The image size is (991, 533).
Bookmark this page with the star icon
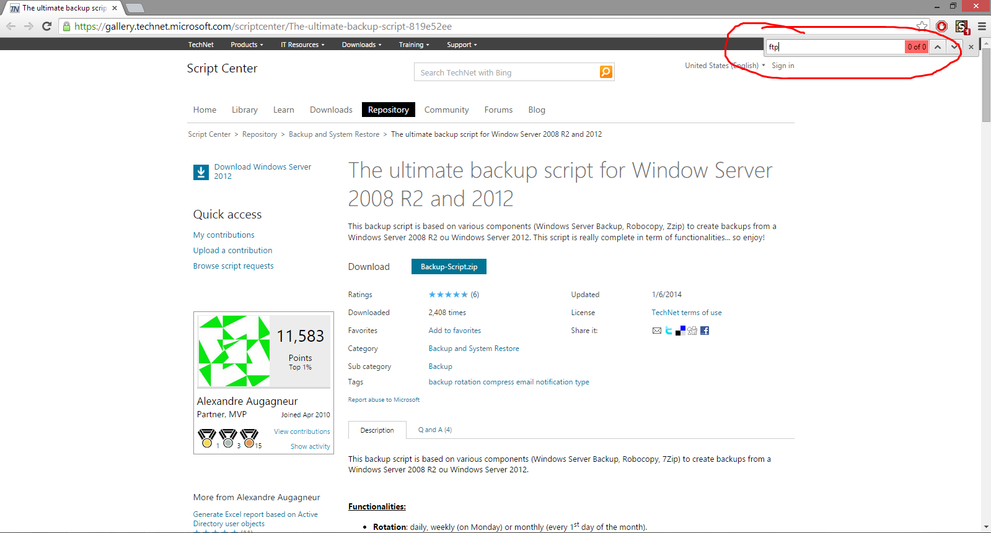(922, 26)
